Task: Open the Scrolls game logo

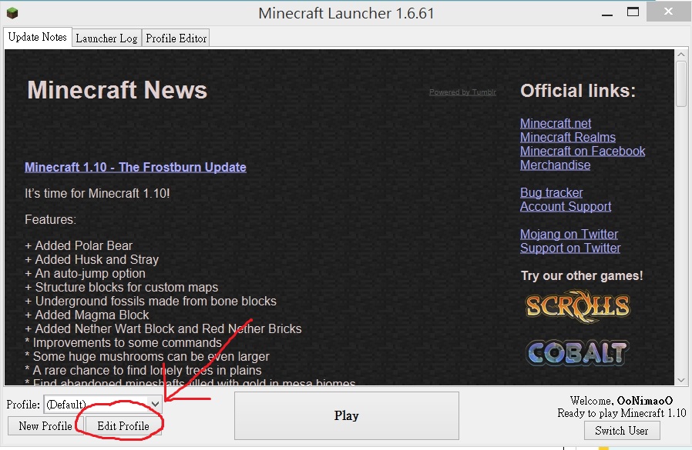Action: [x=578, y=305]
